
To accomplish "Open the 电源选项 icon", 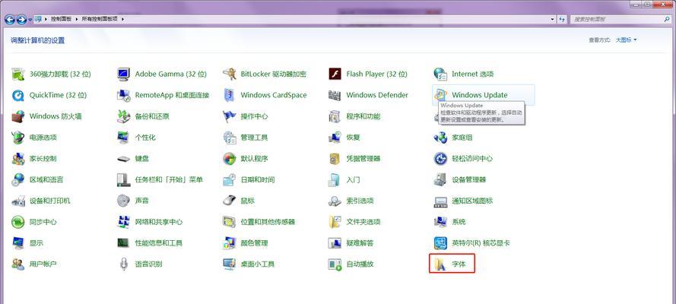I will click(x=18, y=138).
